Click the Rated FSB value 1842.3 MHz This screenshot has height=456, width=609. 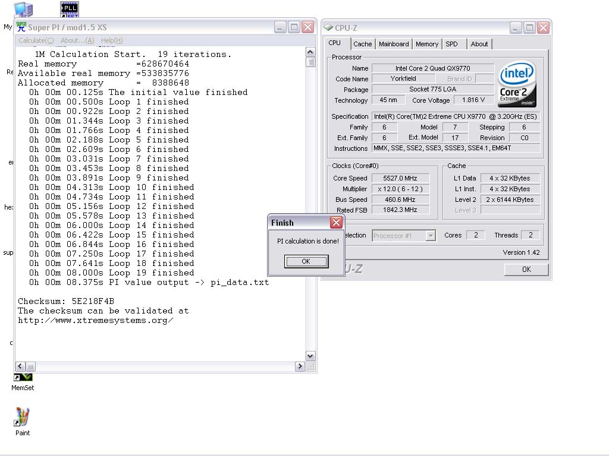(400, 210)
